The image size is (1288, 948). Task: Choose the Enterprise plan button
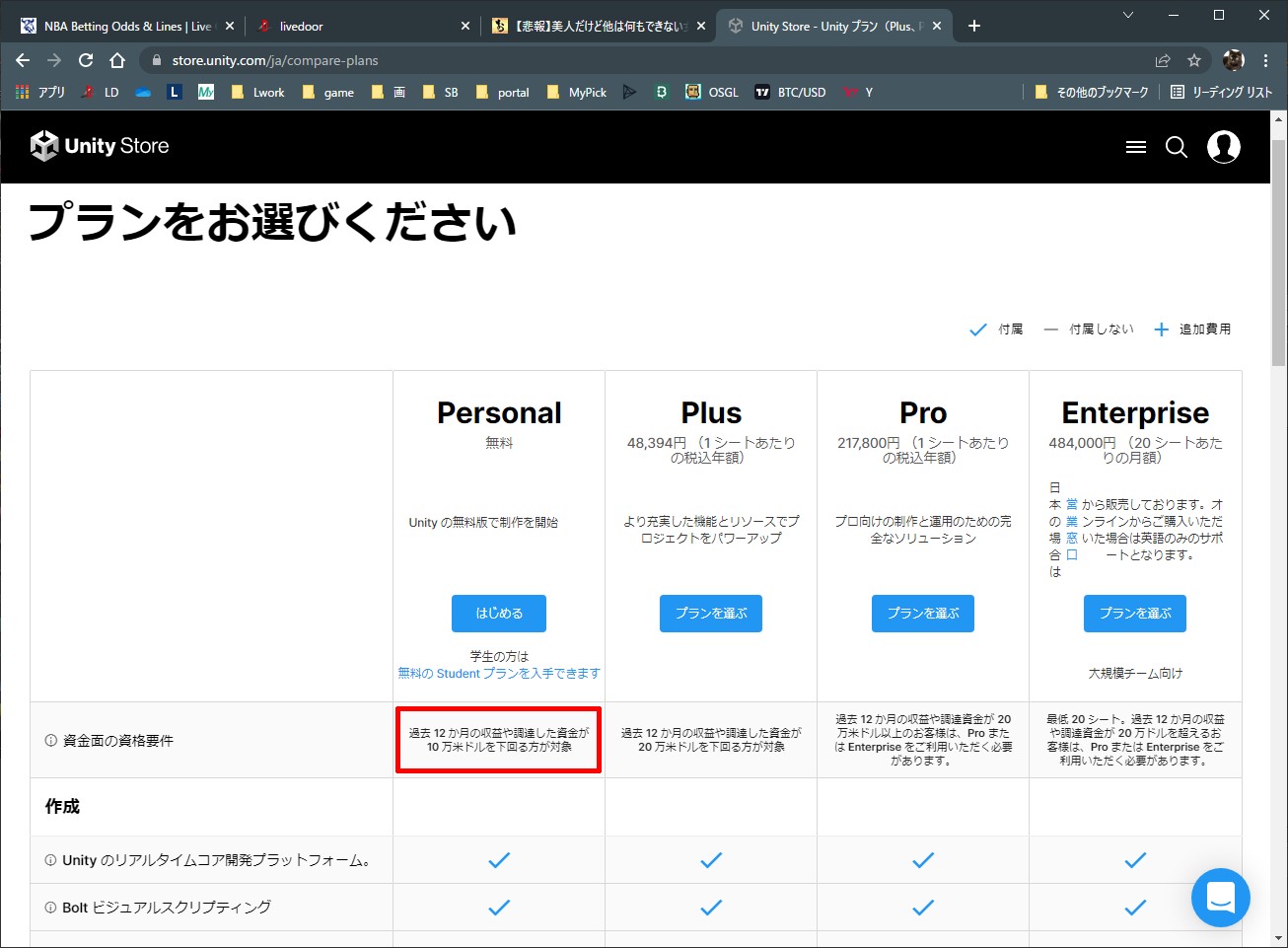[1135, 614]
